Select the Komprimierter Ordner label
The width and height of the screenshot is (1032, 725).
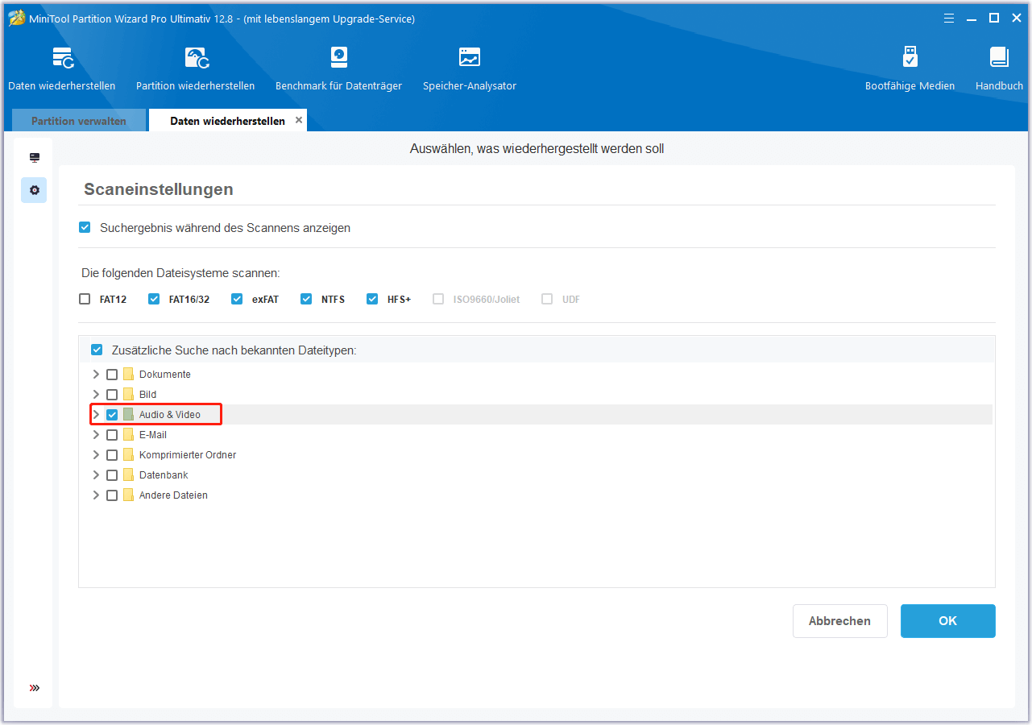pyautogui.click(x=188, y=455)
